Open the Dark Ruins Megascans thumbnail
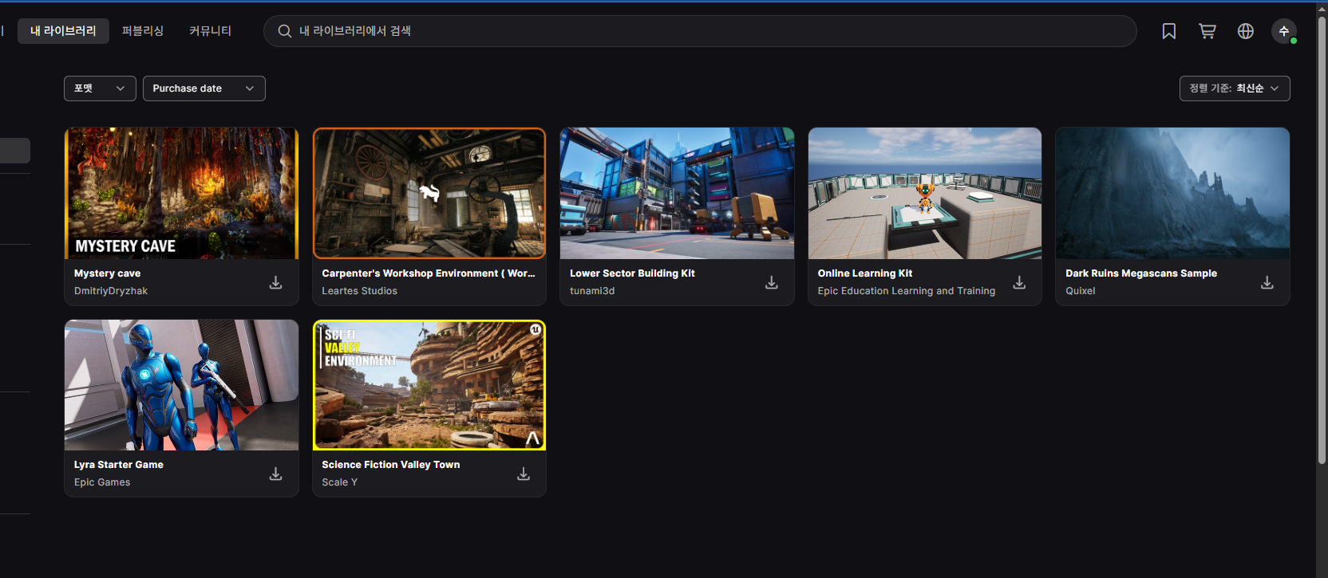The height and width of the screenshot is (578, 1328). (1172, 193)
